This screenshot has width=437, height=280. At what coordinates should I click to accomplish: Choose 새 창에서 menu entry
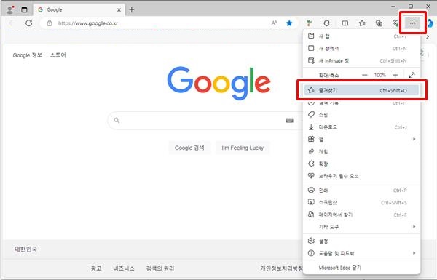[361, 49]
